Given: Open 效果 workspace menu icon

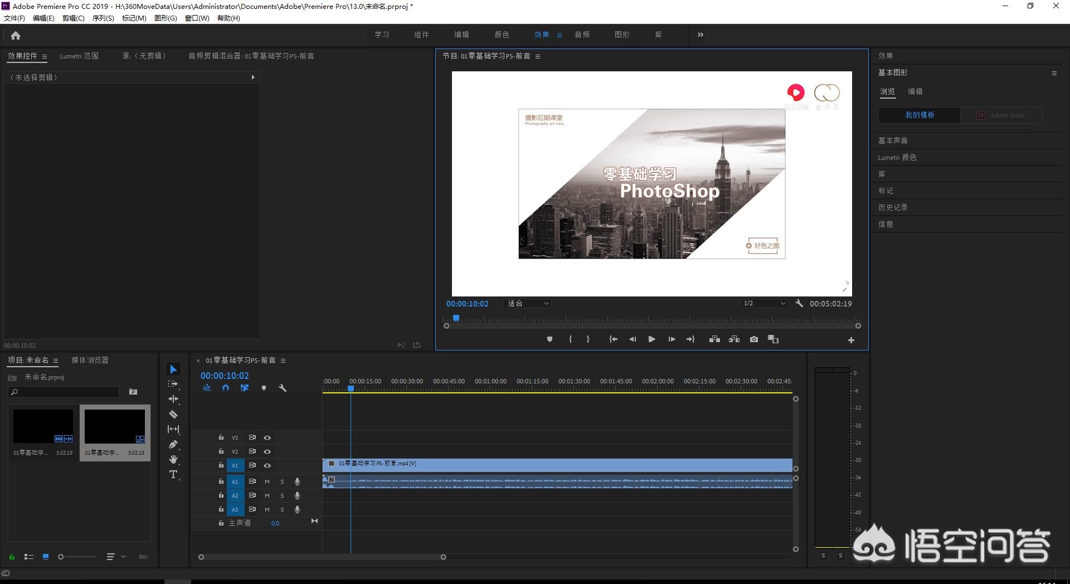Looking at the screenshot, I should pos(560,35).
